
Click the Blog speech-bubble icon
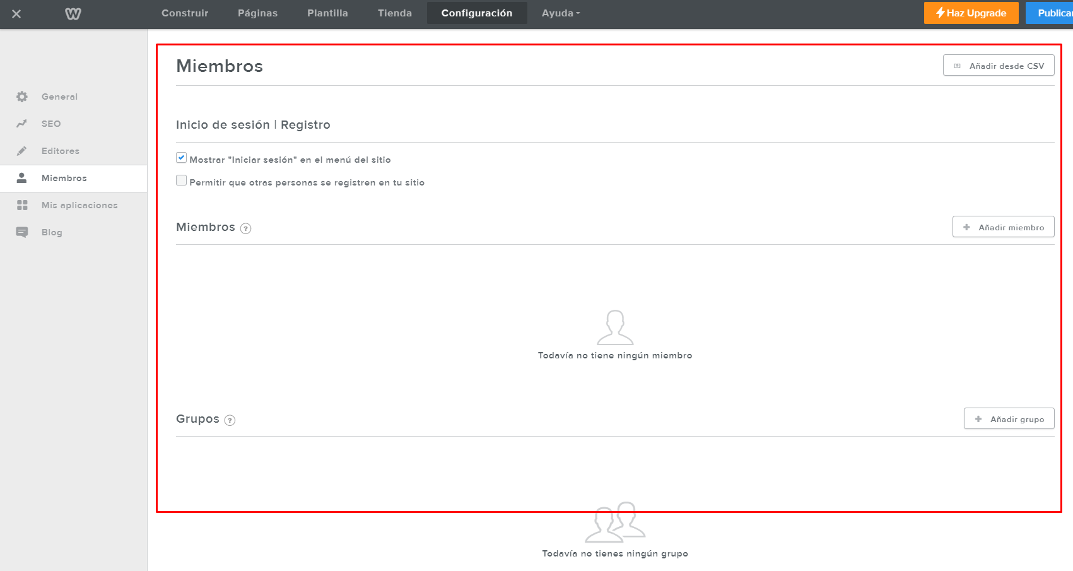(x=22, y=232)
